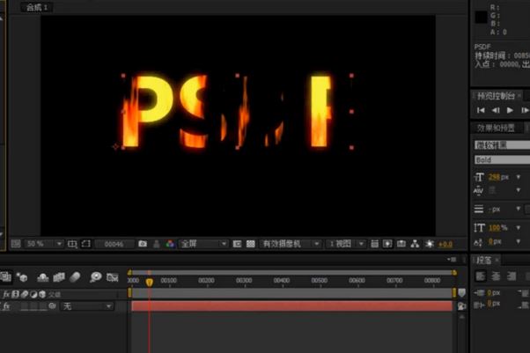Image resolution: width=530 pixels, height=353 pixels.
Task: Toggle the region of interest button
Action: click(x=237, y=244)
